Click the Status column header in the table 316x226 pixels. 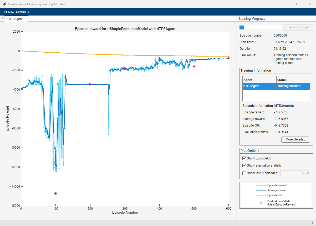click(293, 80)
